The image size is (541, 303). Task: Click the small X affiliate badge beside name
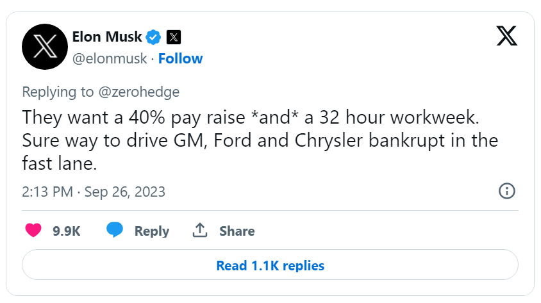coord(174,37)
